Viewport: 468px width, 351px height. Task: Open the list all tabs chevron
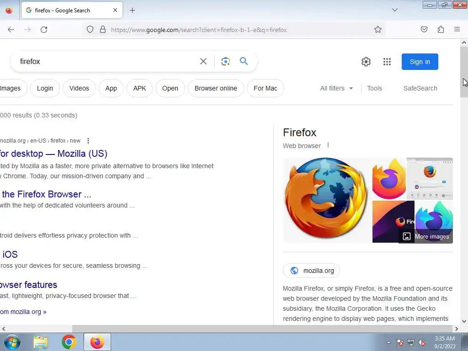click(394, 10)
